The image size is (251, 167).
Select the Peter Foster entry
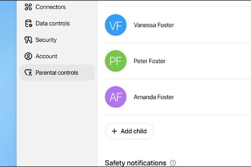pos(149,61)
